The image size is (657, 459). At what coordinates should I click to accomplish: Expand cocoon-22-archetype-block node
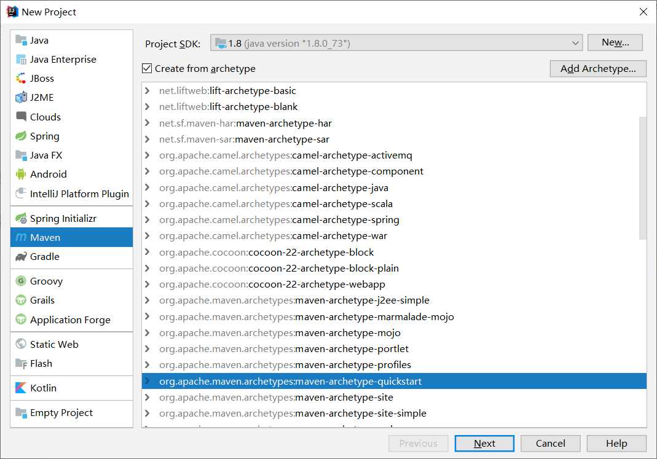(x=147, y=252)
